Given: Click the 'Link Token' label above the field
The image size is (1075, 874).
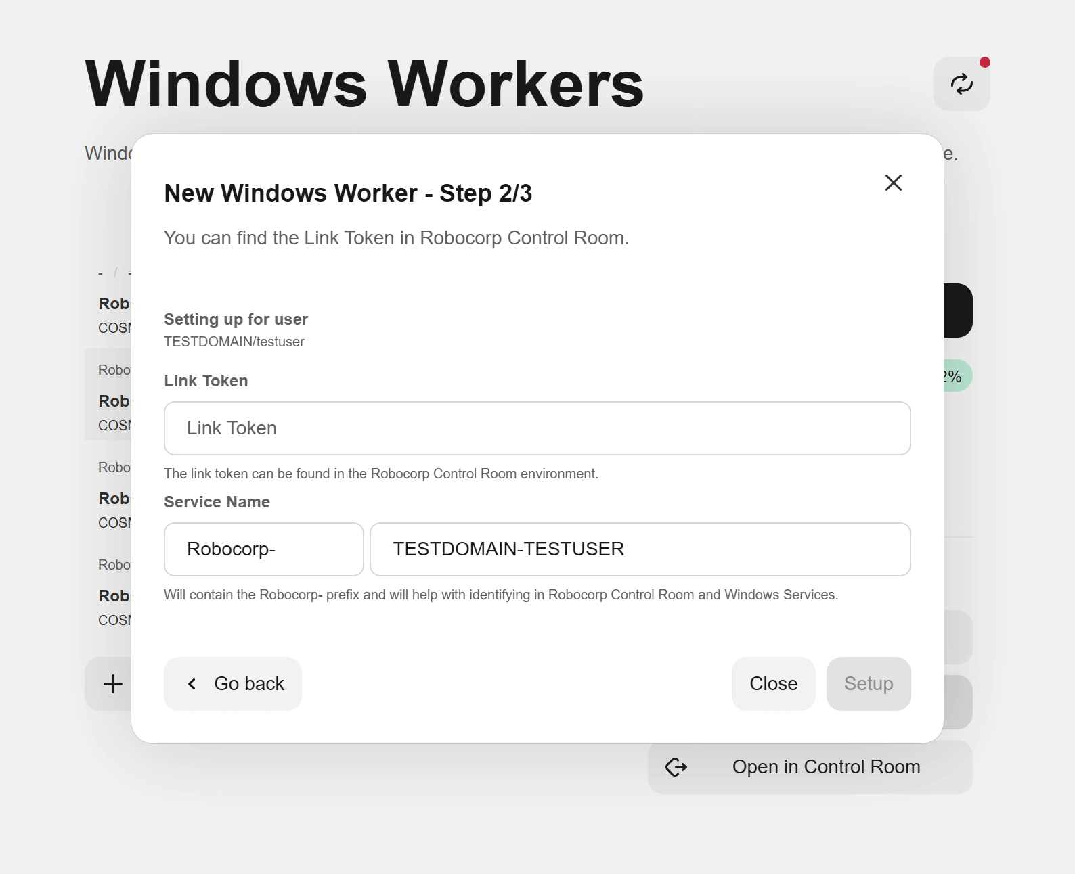Looking at the screenshot, I should (x=206, y=381).
